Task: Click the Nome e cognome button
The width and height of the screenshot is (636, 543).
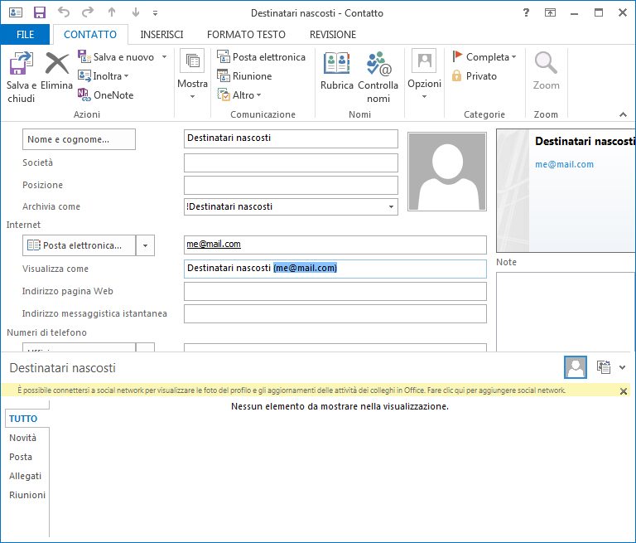Action: (79, 139)
